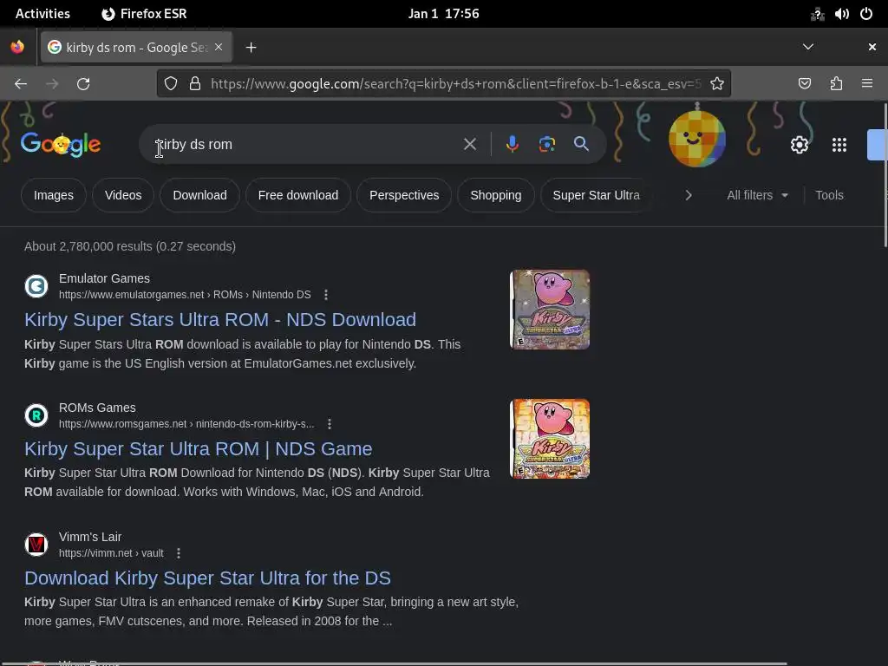Click the ROMs Games site name
The height and width of the screenshot is (666, 888).
point(97,408)
